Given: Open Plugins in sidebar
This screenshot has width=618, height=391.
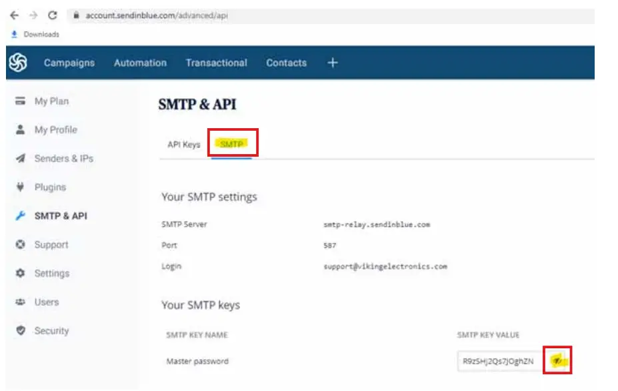Looking at the screenshot, I should click(50, 187).
